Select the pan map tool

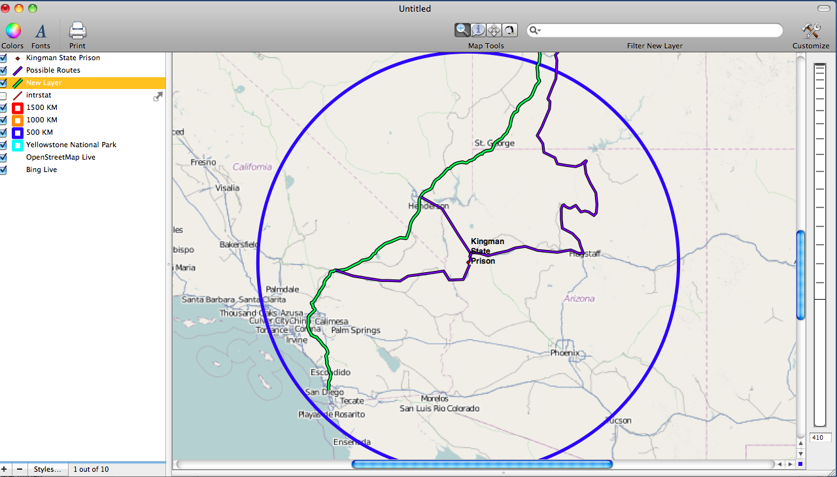(x=494, y=29)
